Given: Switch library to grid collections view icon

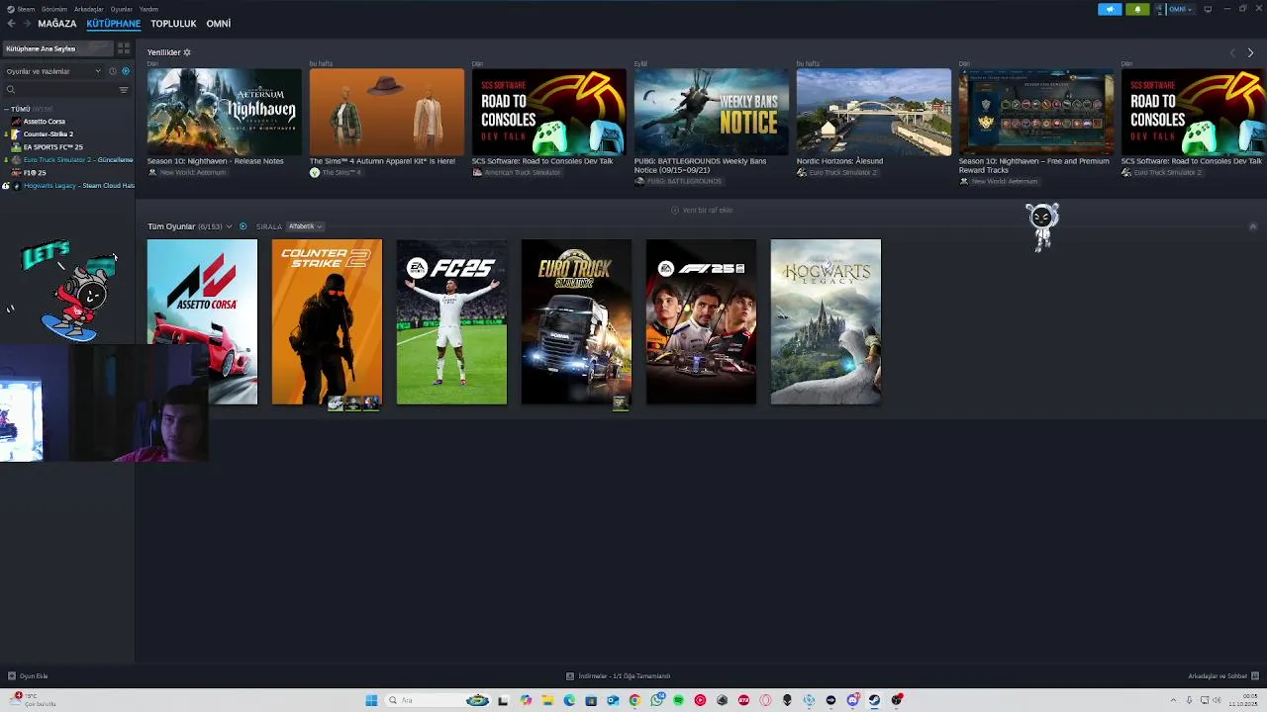Looking at the screenshot, I should point(124,48).
